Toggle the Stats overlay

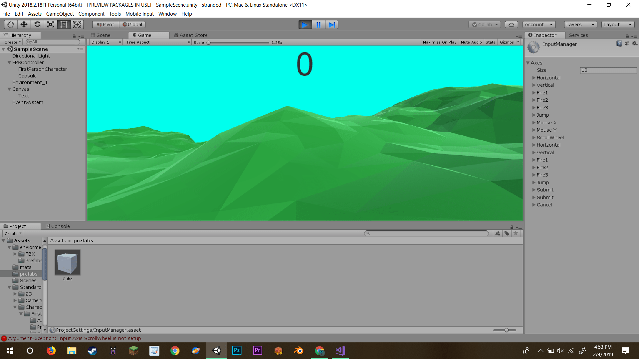pos(490,42)
